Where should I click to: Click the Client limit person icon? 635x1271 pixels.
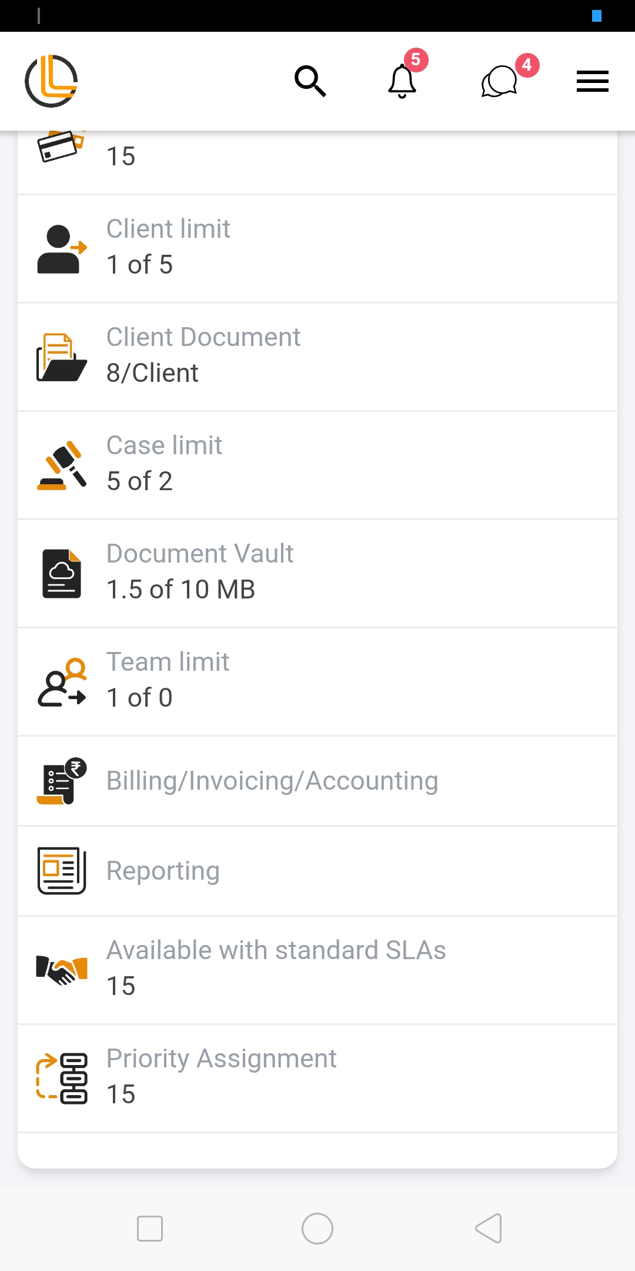62,249
